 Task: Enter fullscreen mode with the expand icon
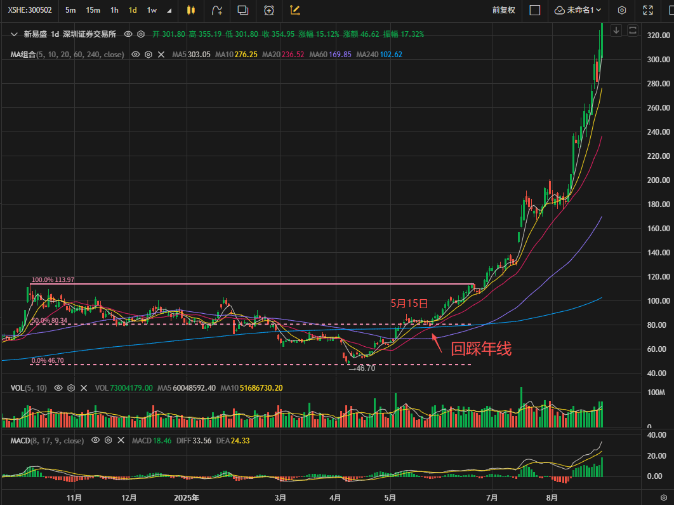(648, 10)
